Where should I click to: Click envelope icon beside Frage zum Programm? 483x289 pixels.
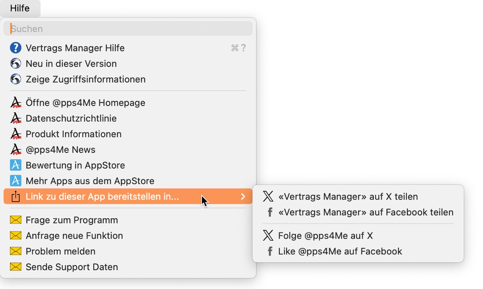click(15, 220)
